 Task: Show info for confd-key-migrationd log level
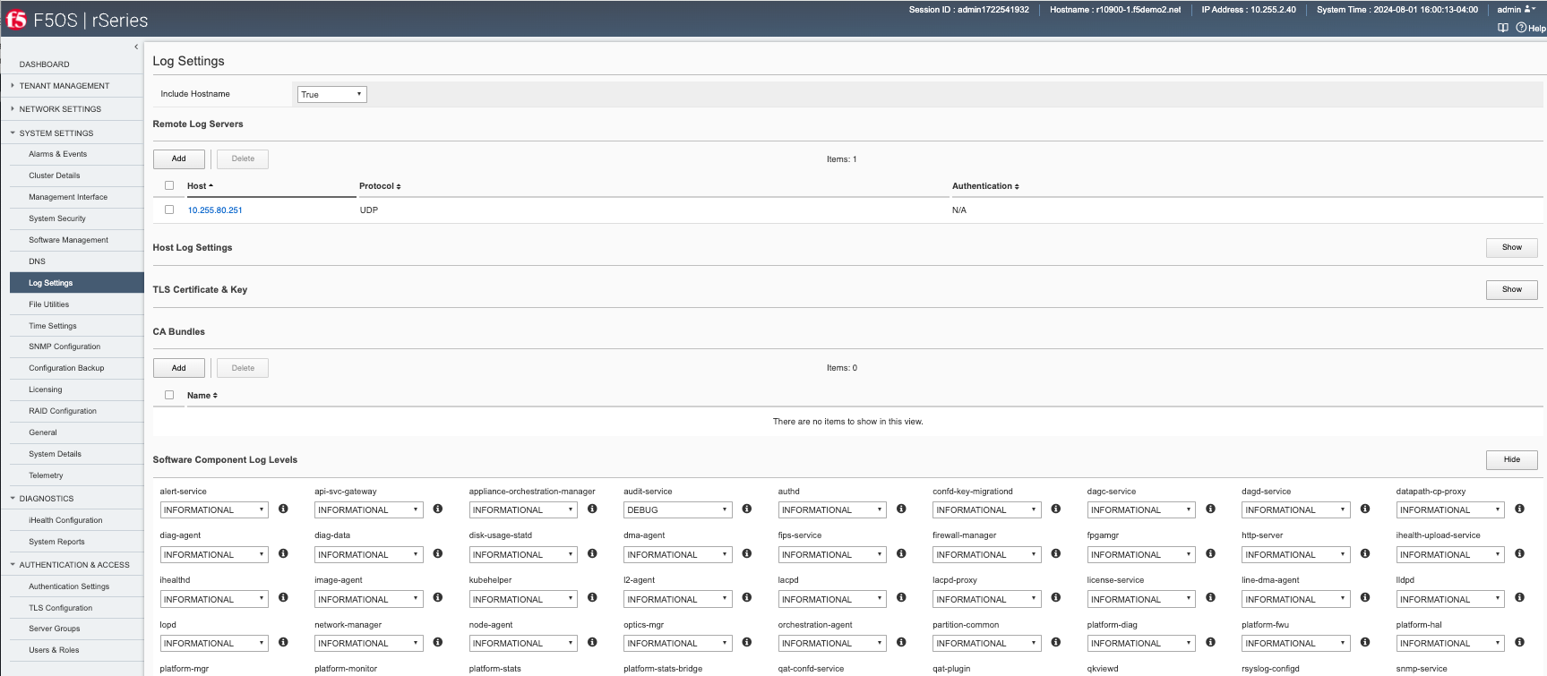point(1056,509)
